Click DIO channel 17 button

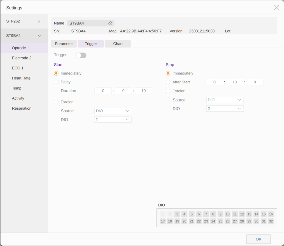(x=163, y=221)
